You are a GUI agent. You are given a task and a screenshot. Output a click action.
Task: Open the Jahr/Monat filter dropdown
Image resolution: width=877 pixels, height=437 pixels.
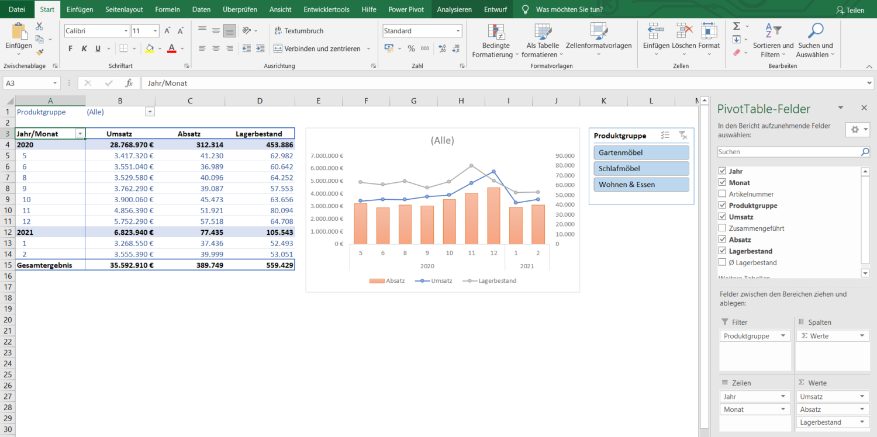click(81, 133)
